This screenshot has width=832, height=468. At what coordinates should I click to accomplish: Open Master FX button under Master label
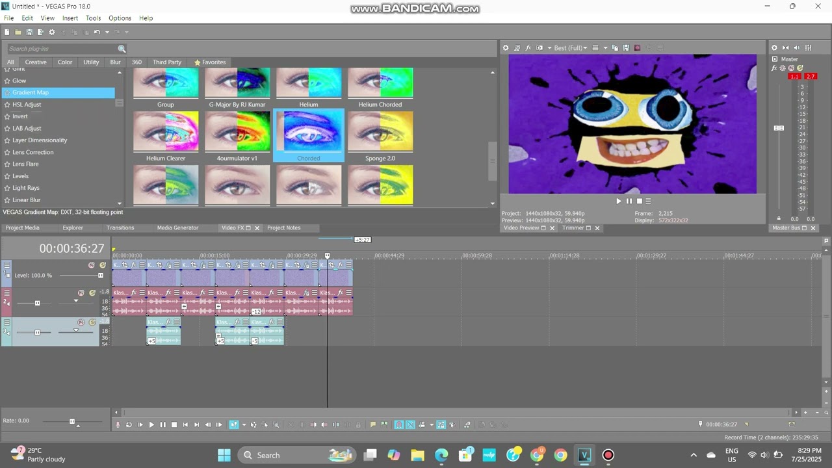coord(774,68)
